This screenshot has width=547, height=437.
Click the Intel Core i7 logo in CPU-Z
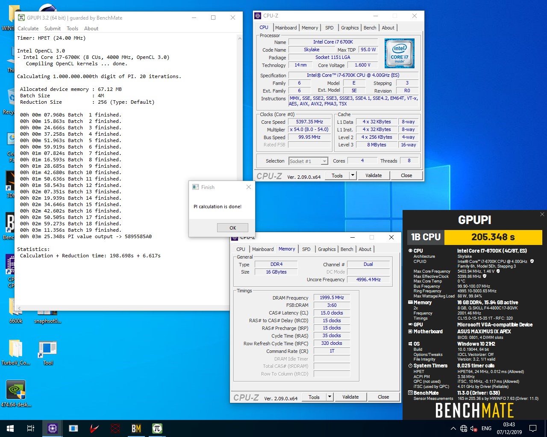tap(400, 53)
